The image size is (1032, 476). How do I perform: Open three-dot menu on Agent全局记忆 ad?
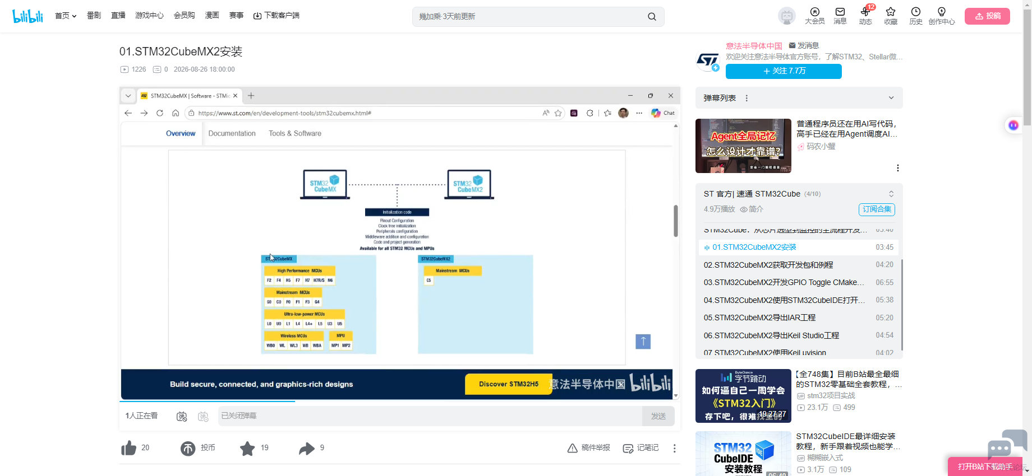coord(898,168)
